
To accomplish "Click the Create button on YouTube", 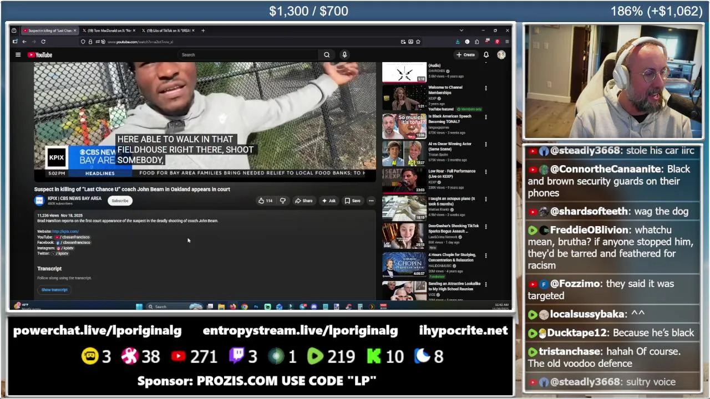I will (466, 55).
